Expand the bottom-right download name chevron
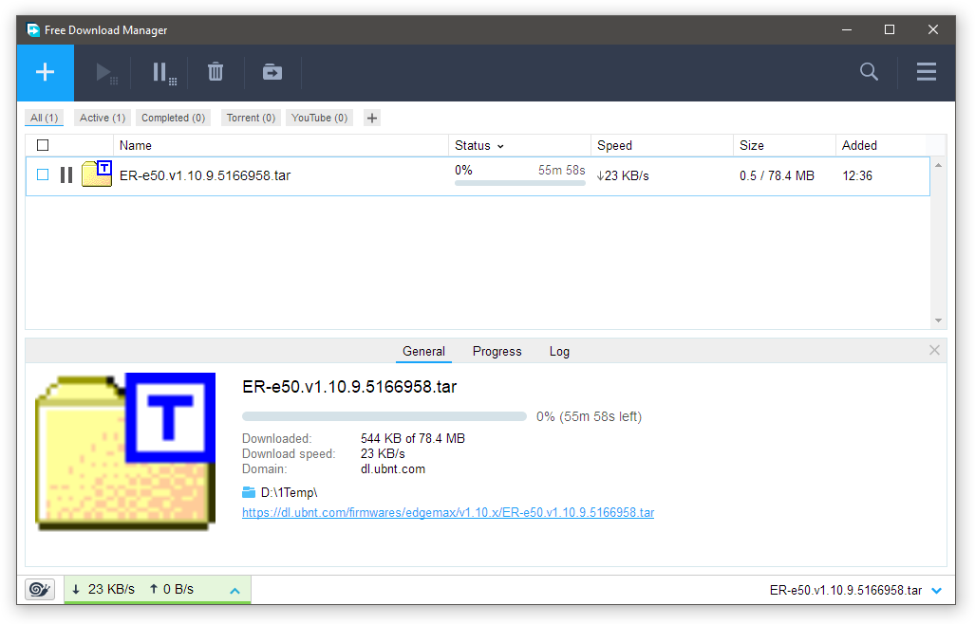The image size is (975, 624). point(937,591)
